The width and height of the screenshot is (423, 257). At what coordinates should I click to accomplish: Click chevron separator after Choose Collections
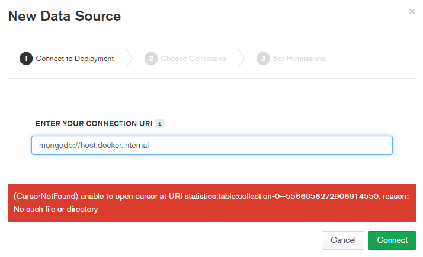[241, 59]
